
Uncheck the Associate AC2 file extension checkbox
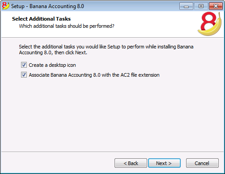[24, 75]
